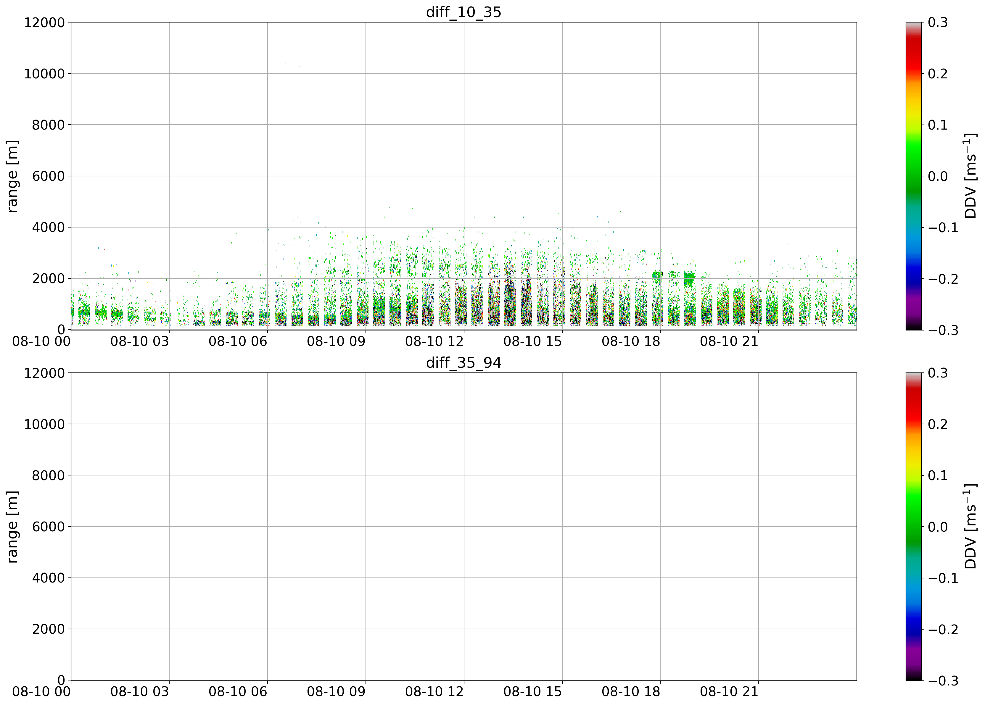Click "08-10 18" x-tick under the diff_10_35 plot

click(x=631, y=341)
